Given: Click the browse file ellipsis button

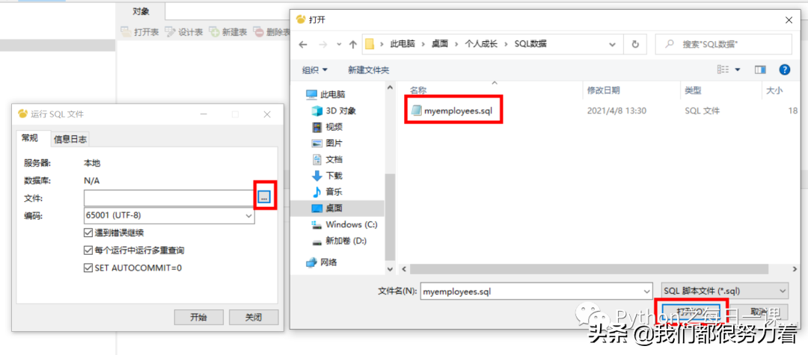Looking at the screenshot, I should click(x=264, y=197).
